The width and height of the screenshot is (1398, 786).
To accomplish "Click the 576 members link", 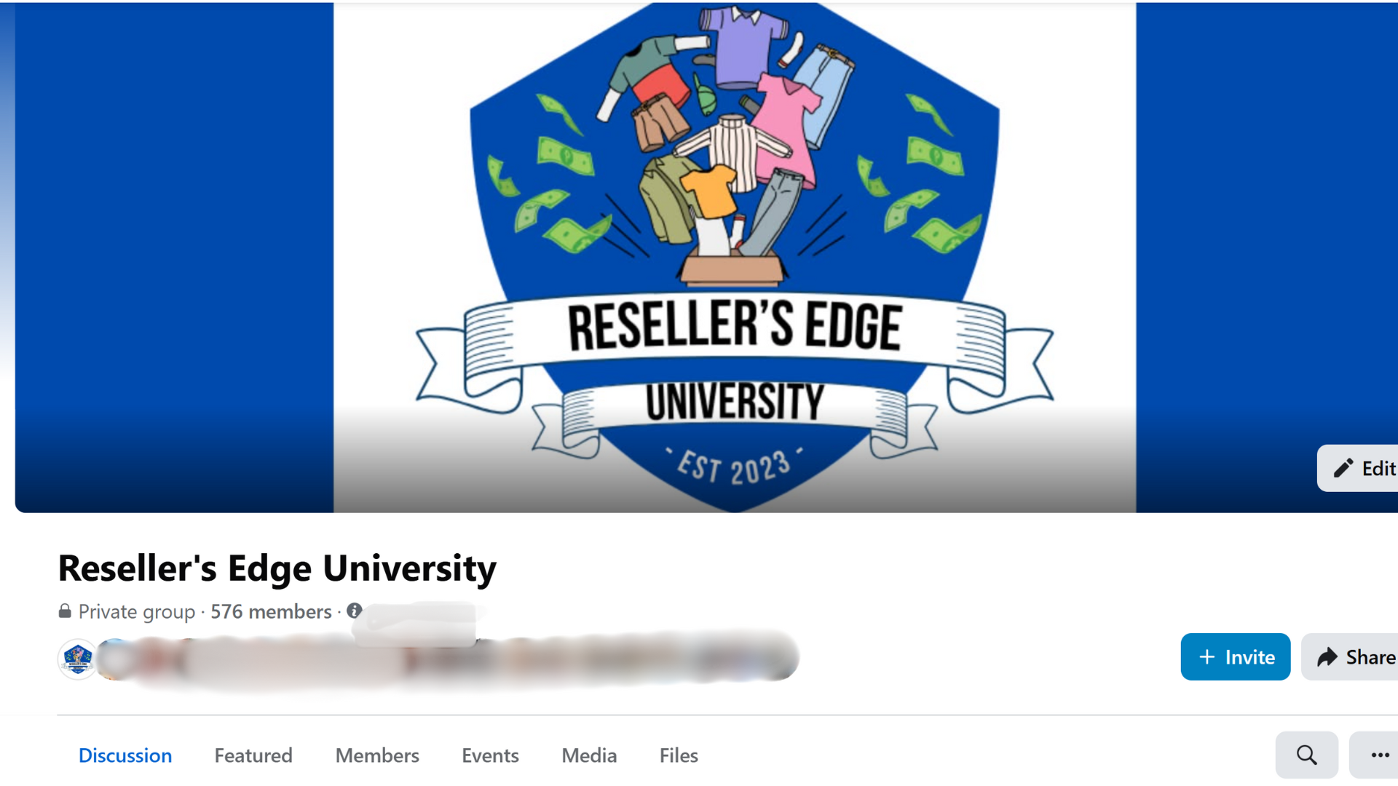I will coord(271,611).
